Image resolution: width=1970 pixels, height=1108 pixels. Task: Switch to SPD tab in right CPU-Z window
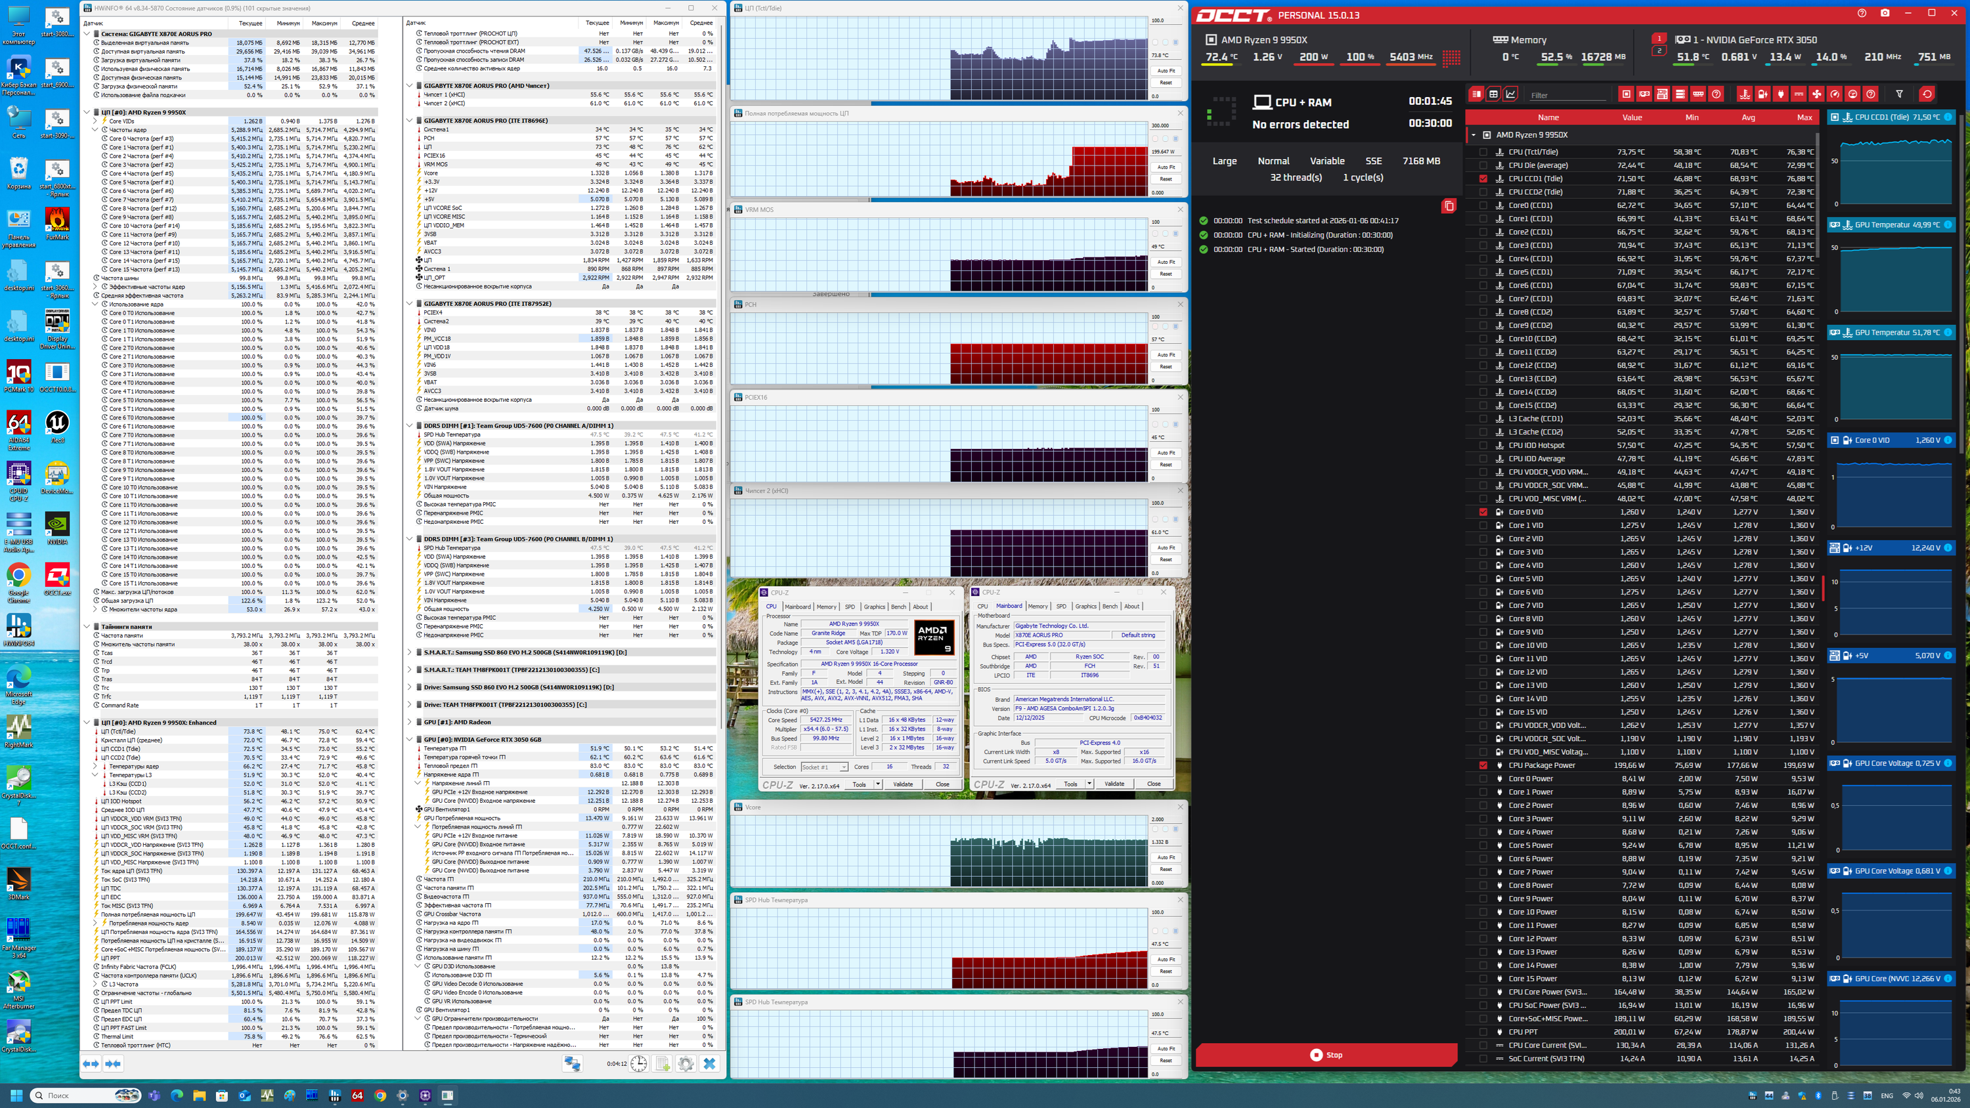coord(1061,607)
